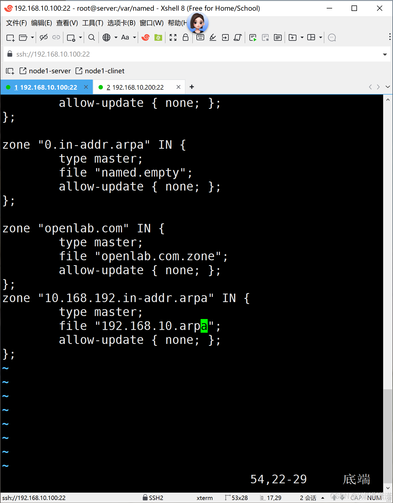Screen dimensions: 393x503
Task: Open the 工具(T) menu
Action: (93, 23)
